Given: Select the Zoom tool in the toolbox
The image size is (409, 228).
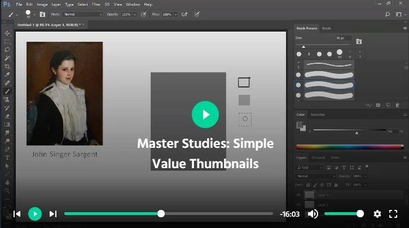Looking at the screenshot, I should coord(7,191).
